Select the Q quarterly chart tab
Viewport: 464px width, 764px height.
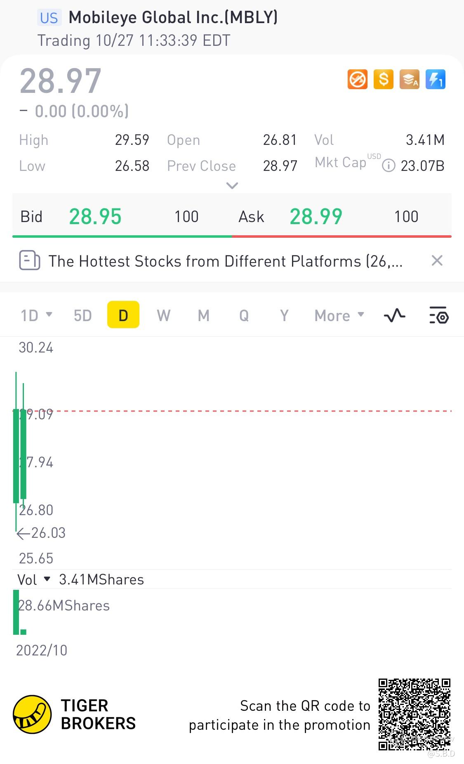tap(244, 316)
